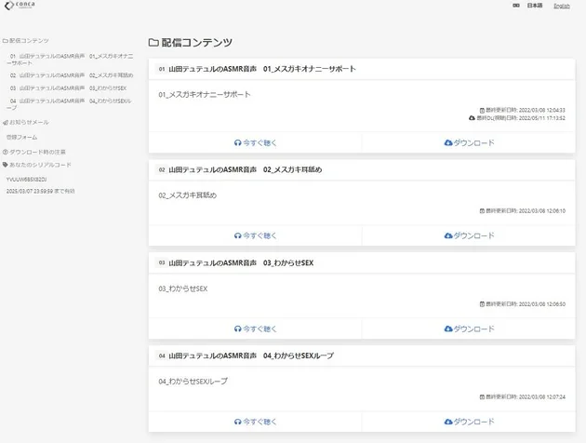
Task: Click the 02 number badge in the second card
Action: click(x=162, y=169)
